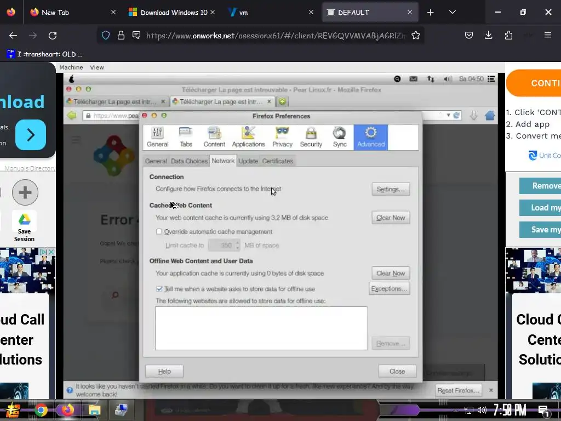This screenshot has width=561, height=421.
Task: Dismiss the Reset Firefox notification bar
Action: pos(491,390)
